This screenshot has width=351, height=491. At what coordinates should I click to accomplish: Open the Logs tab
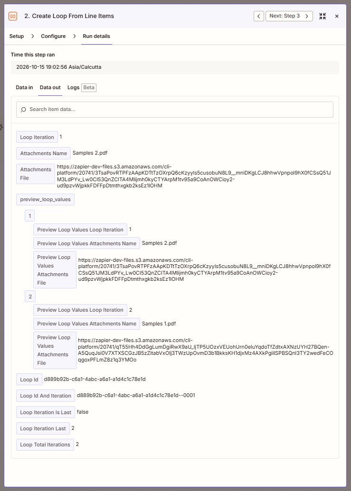click(73, 87)
